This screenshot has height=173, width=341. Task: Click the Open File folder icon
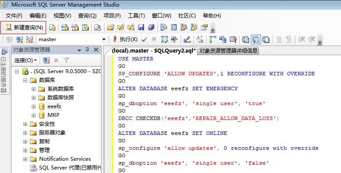[x=110, y=27]
